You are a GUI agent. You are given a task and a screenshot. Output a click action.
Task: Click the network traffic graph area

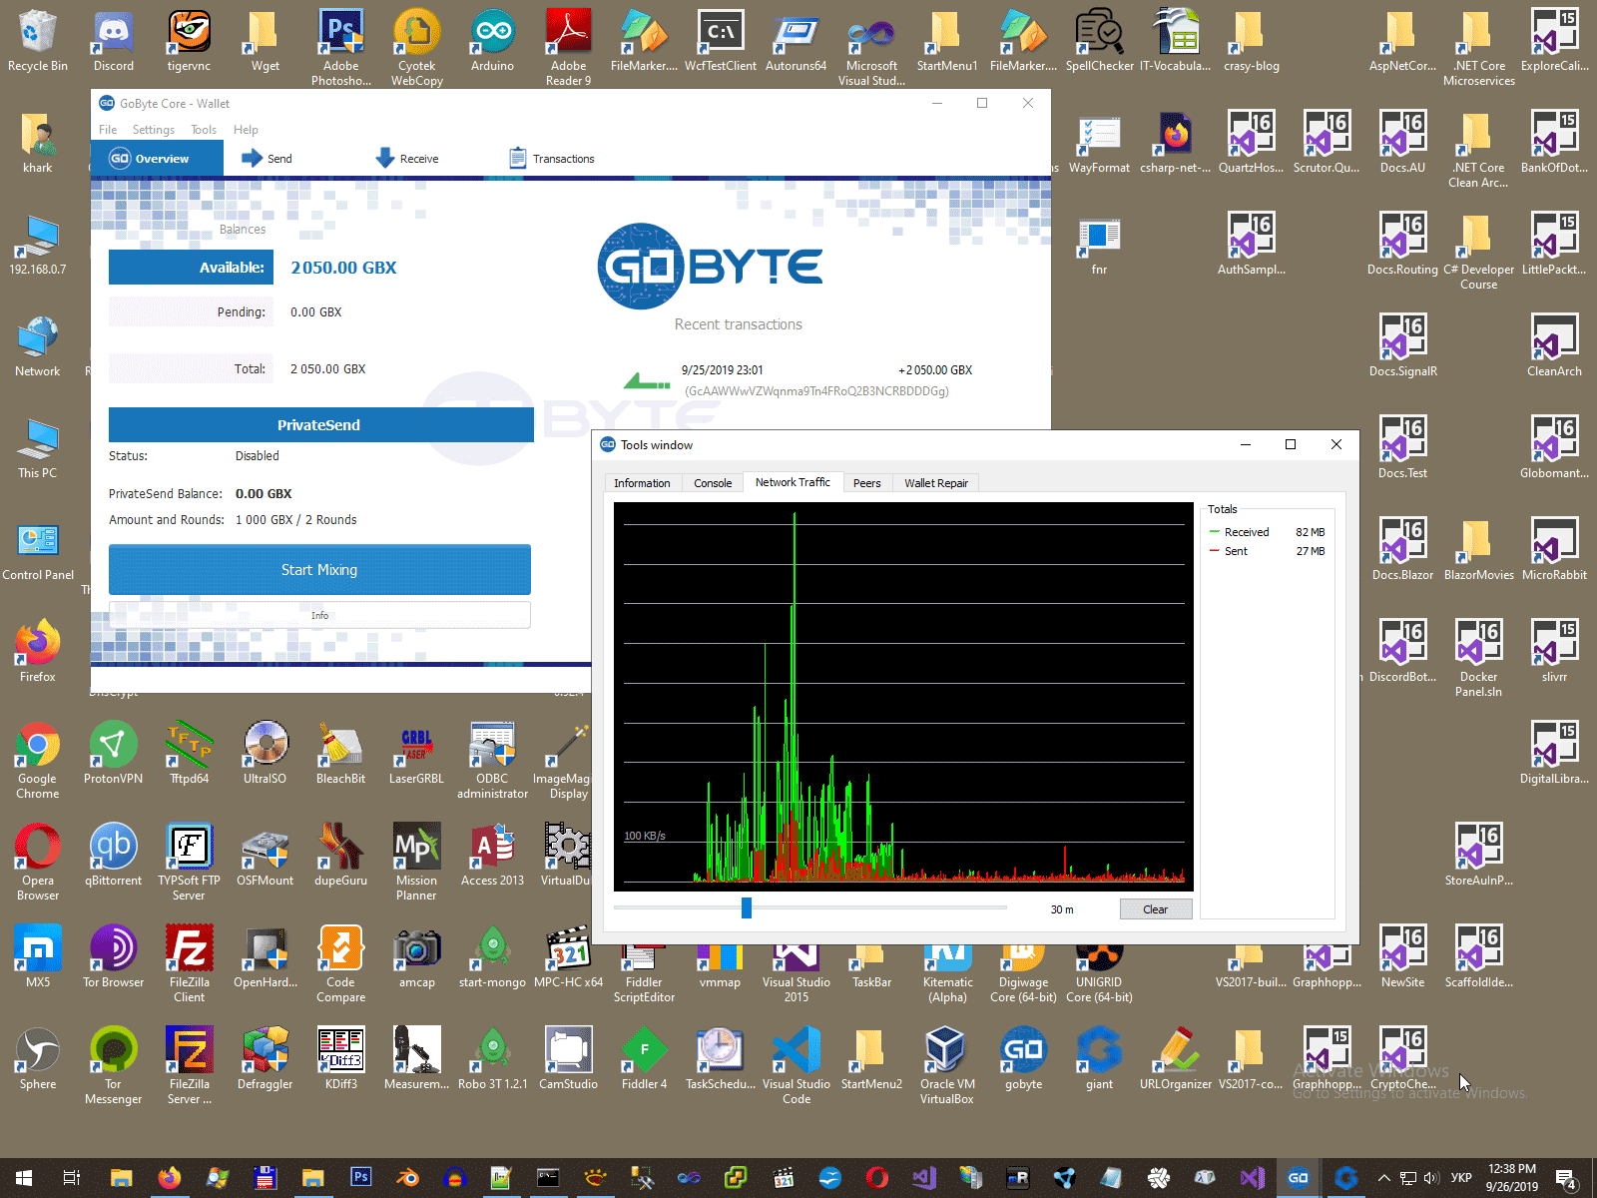(x=903, y=696)
